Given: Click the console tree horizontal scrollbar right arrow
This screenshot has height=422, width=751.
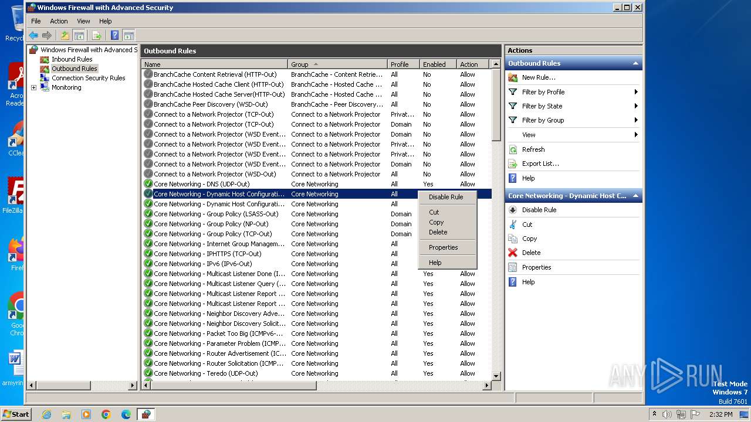Looking at the screenshot, I should click(x=133, y=386).
